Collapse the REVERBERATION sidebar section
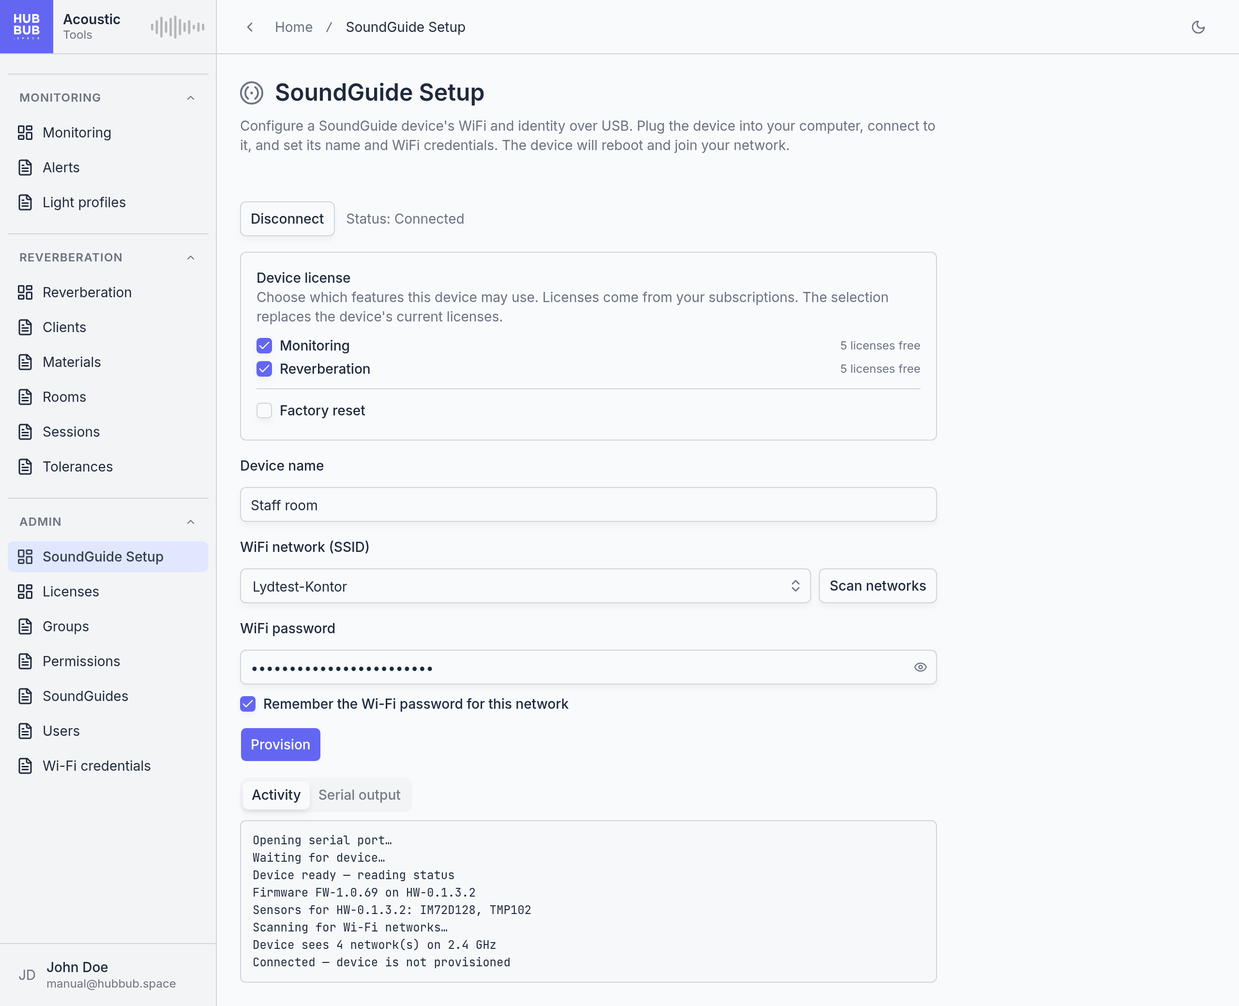The image size is (1239, 1006). point(191,258)
